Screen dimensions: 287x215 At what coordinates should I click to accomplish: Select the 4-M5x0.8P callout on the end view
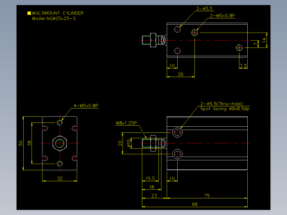pos(86,106)
